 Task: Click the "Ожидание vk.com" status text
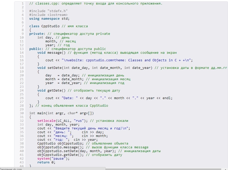pos(11,169)
